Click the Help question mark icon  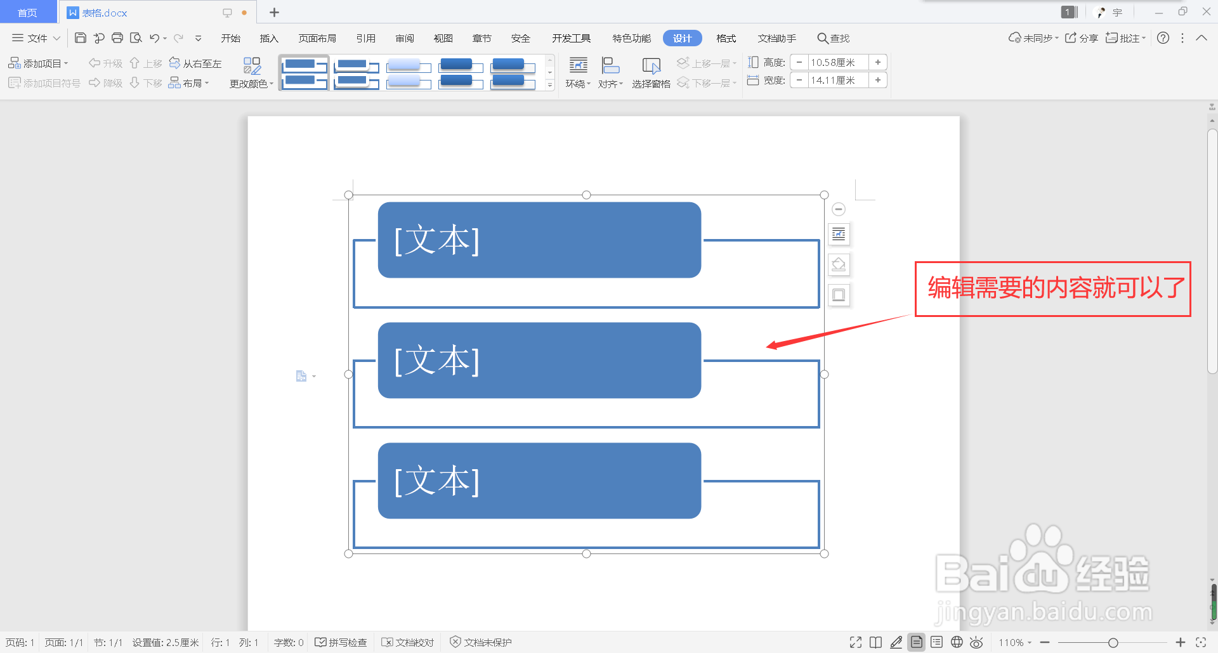tap(1163, 38)
